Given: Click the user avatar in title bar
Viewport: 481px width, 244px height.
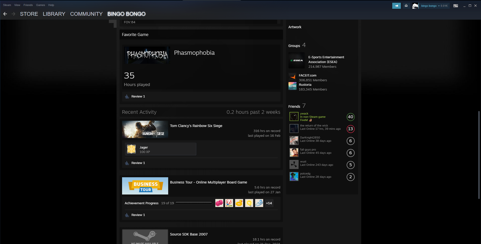Looking at the screenshot, I should [415, 6].
